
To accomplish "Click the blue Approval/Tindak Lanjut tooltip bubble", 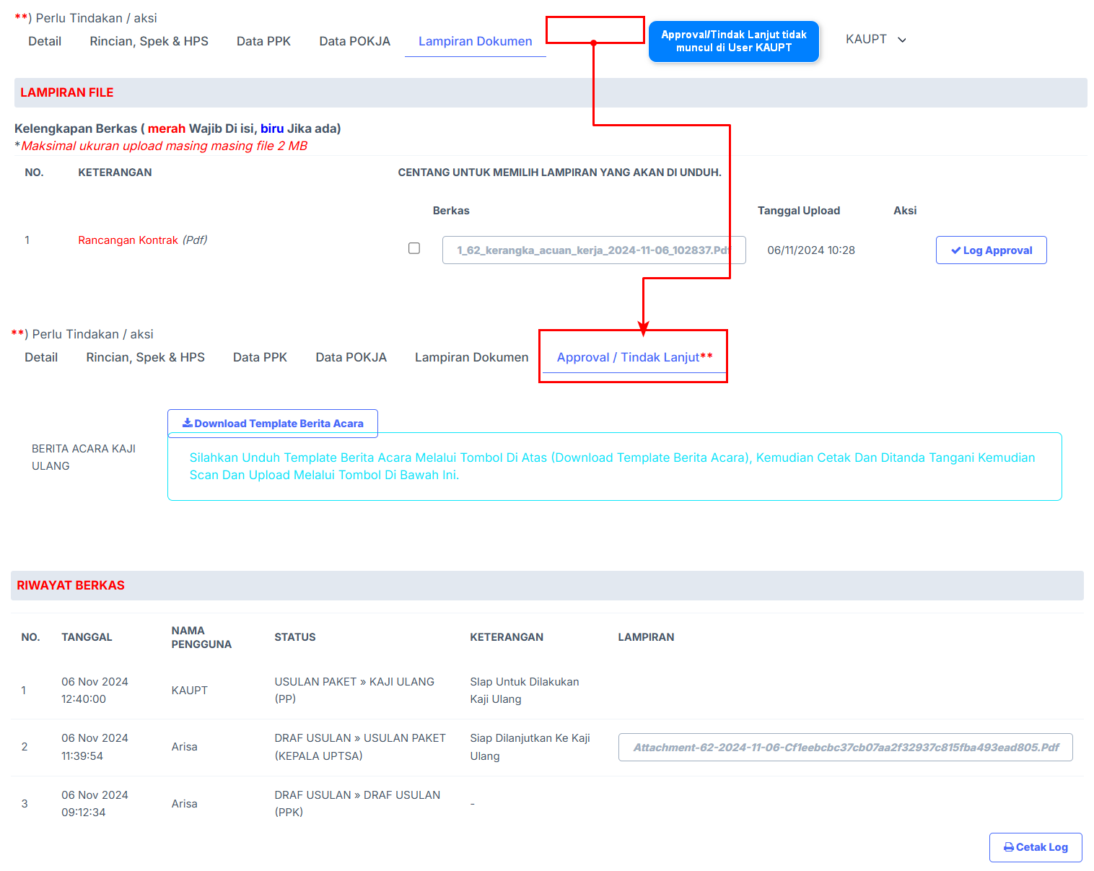I will 733,41.
